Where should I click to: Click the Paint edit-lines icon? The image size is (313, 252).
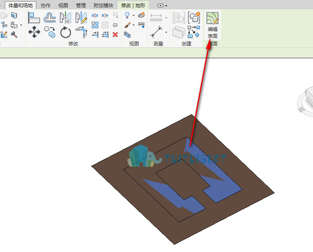(4, 35)
